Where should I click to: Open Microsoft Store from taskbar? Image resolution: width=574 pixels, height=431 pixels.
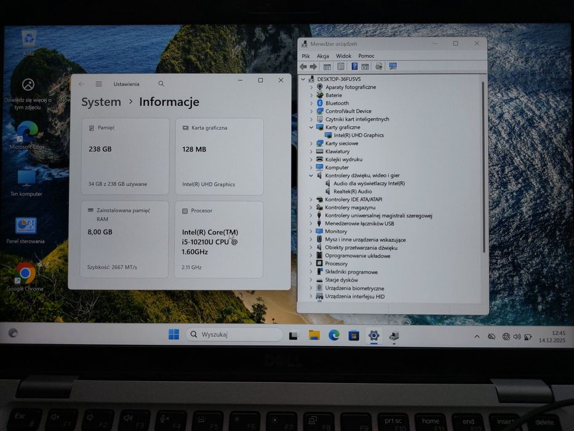(x=354, y=336)
